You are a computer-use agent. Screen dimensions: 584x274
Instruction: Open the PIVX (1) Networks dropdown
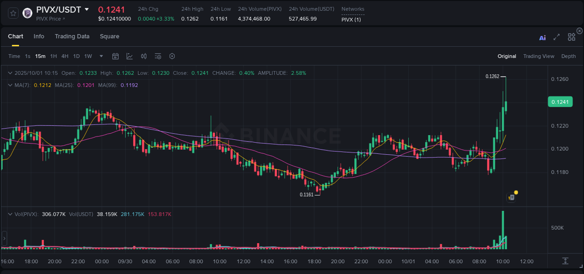[x=352, y=20]
